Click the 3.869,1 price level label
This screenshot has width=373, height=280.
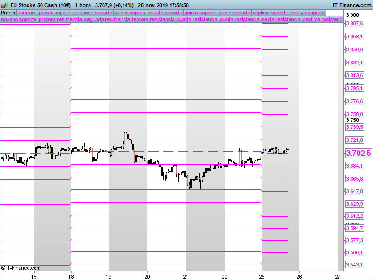click(x=354, y=36)
